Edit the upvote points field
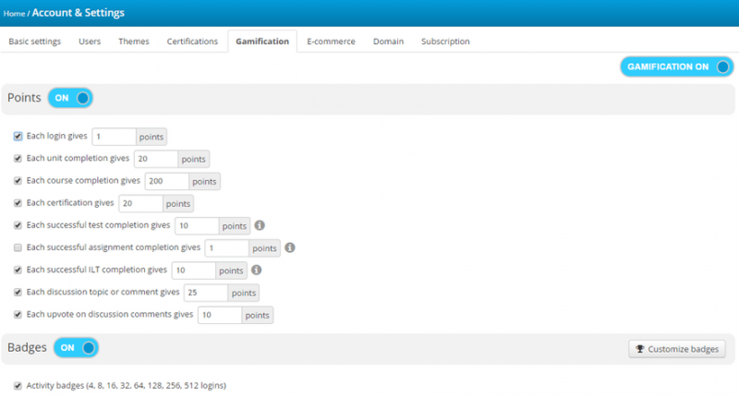The height and width of the screenshot is (396, 739). [x=220, y=315]
